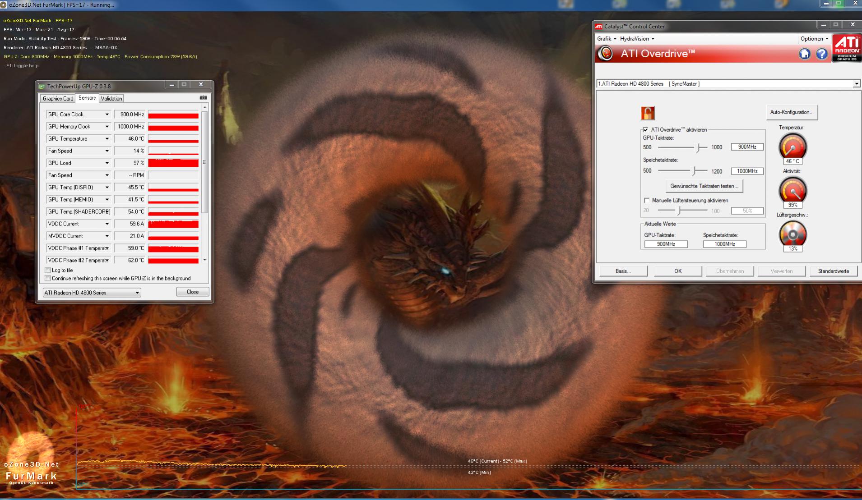Click the Standardwerte button
Screen dimensions: 862x500
[834, 271]
